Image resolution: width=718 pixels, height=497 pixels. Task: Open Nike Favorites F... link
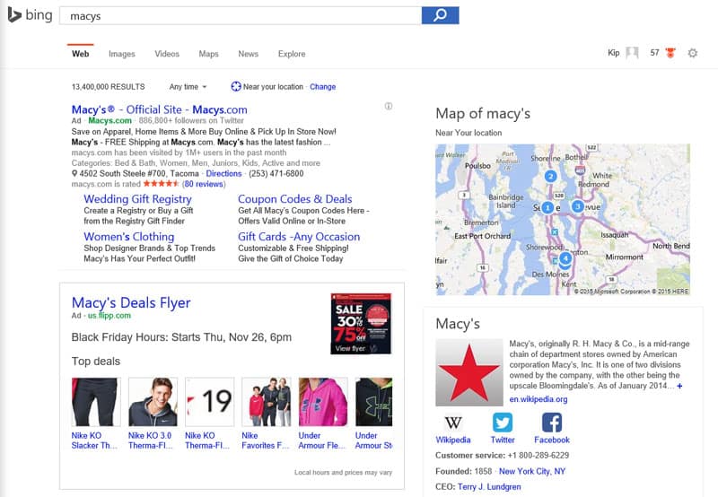(266, 440)
